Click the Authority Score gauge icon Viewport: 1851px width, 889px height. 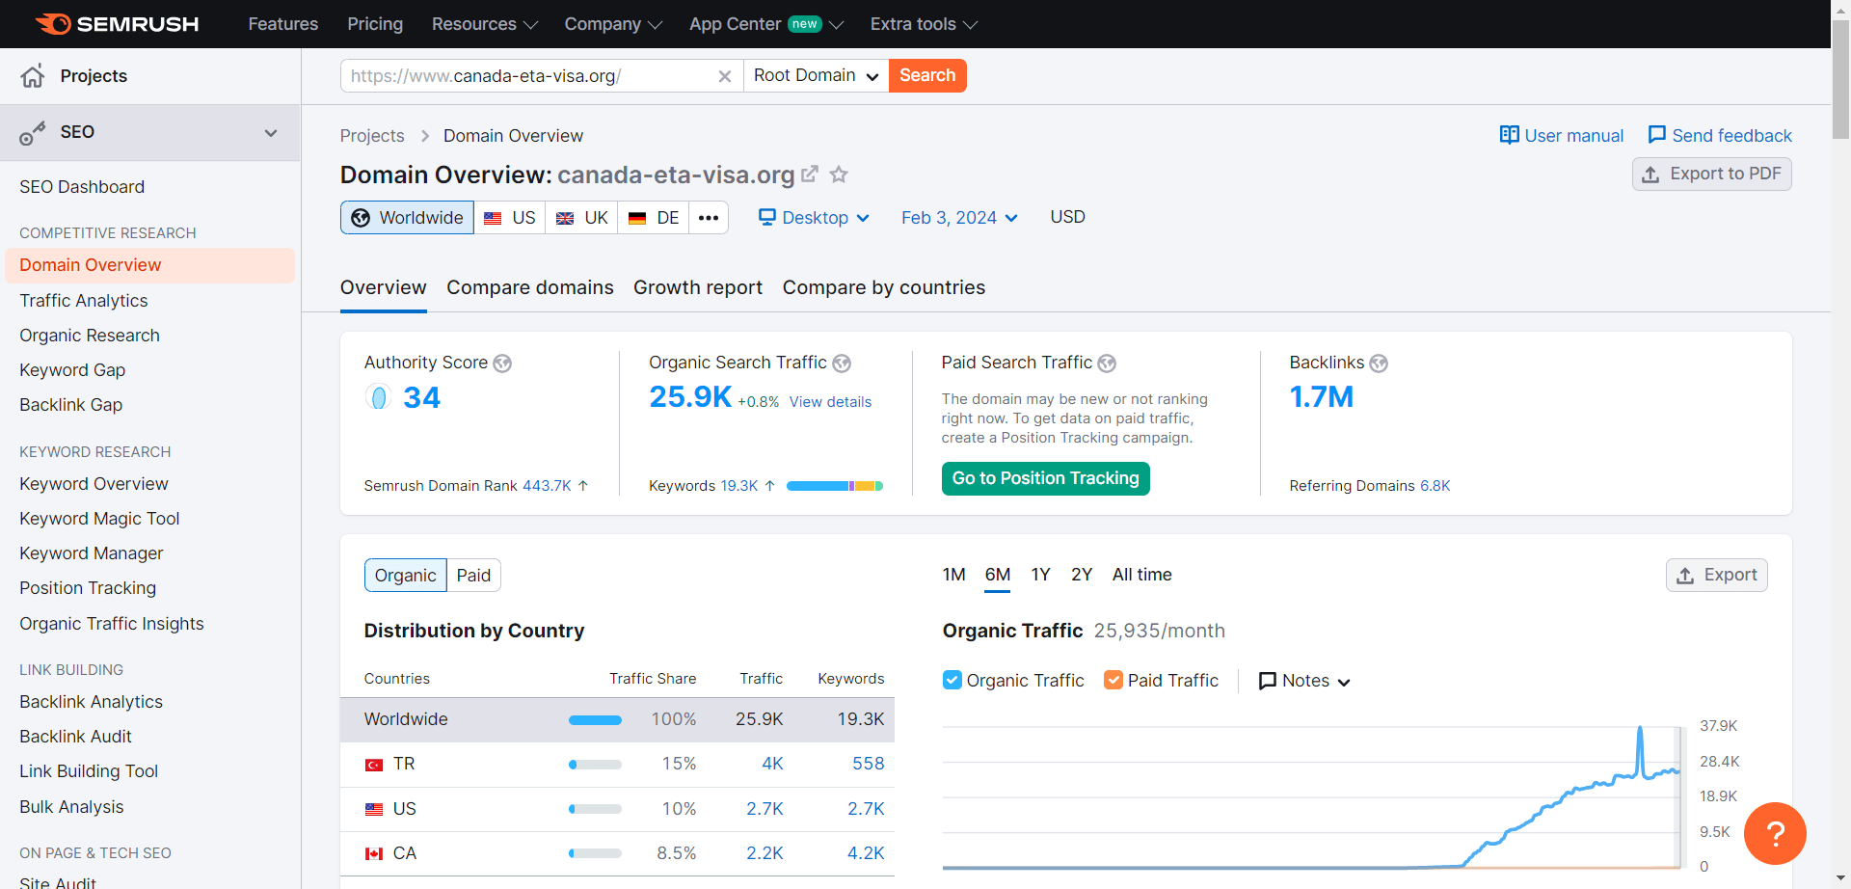(x=379, y=397)
